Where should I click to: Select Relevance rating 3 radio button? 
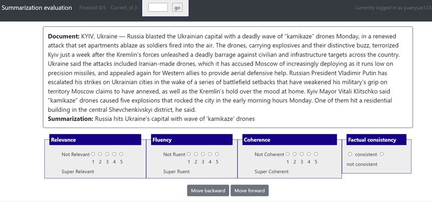(x=107, y=154)
